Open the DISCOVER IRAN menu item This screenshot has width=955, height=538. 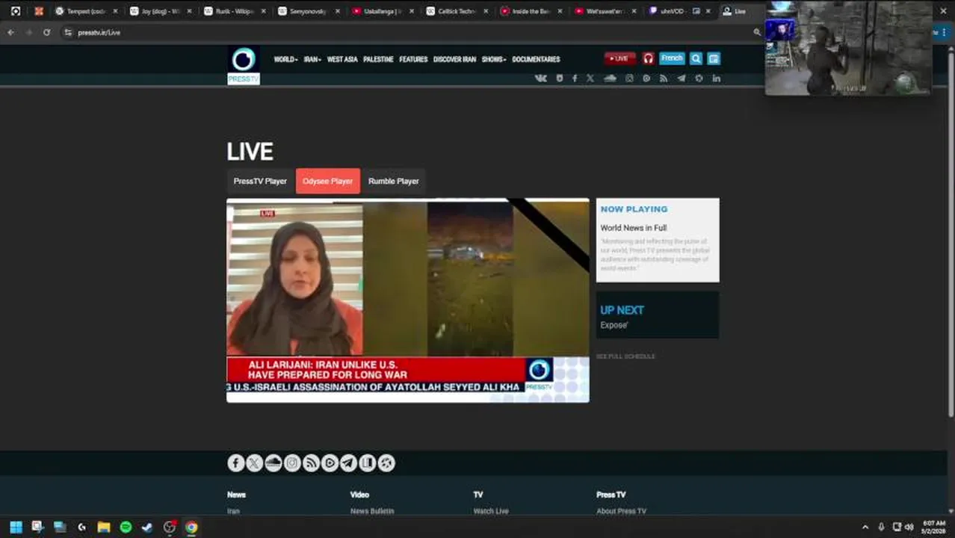[454, 59]
